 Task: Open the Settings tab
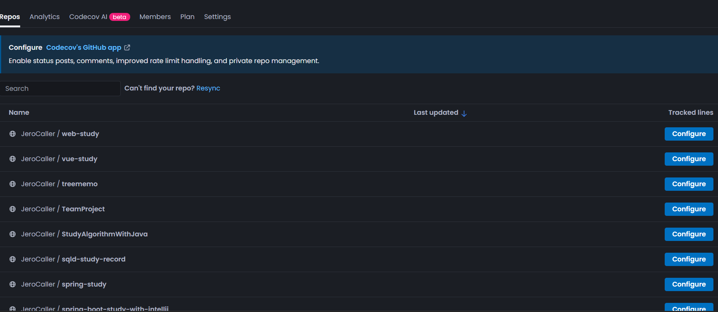coord(217,17)
